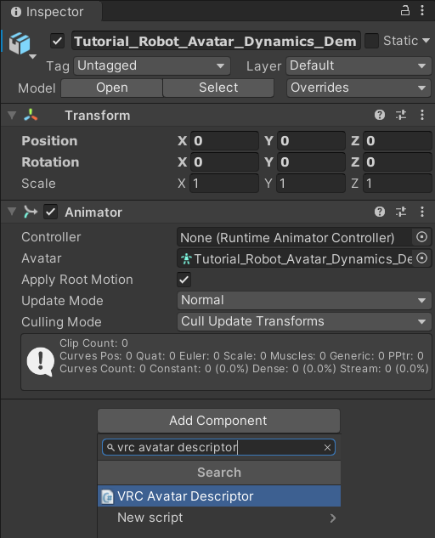
Task: Click the Rotation X field
Action: [224, 162]
